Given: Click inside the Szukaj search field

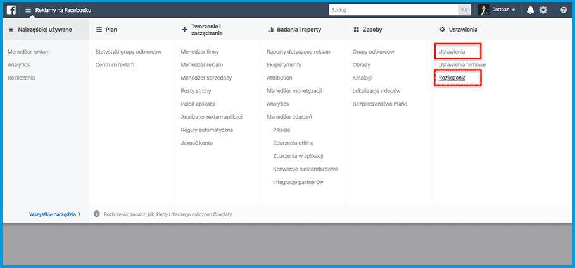Looking at the screenshot, I should click(393, 10).
